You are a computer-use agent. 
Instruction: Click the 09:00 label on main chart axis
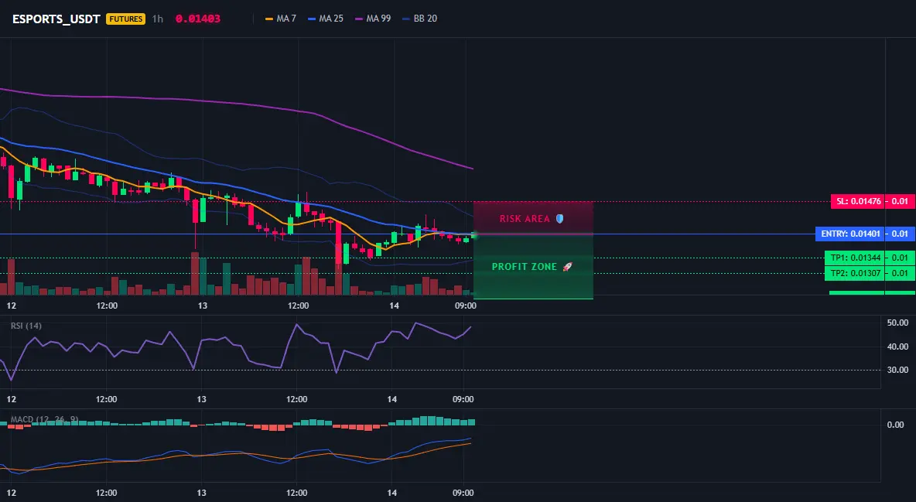point(465,306)
